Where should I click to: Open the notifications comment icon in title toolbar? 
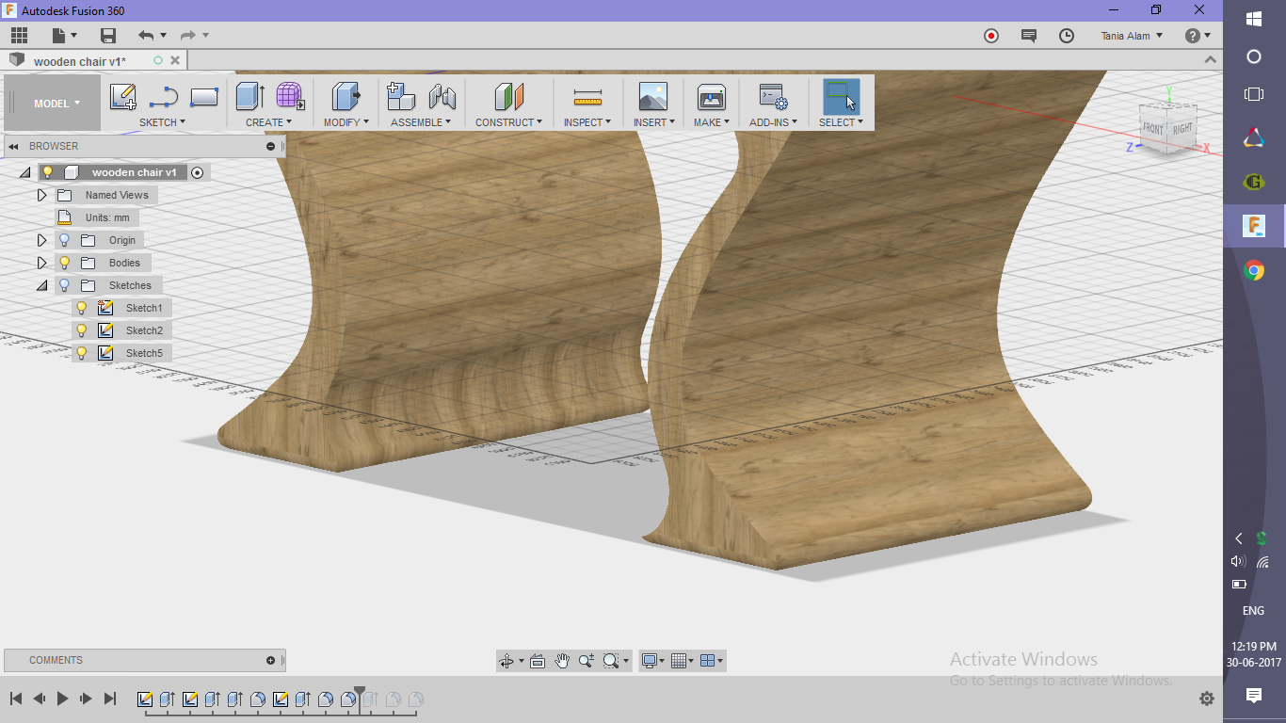coord(1029,36)
